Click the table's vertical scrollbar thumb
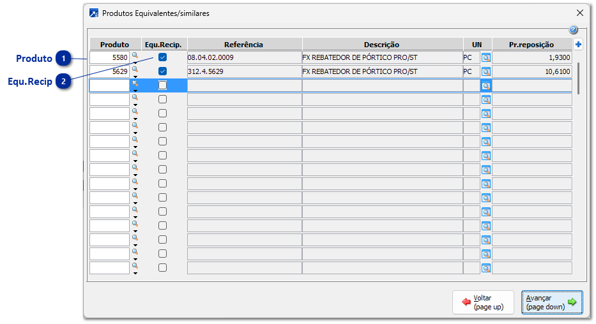Image resolution: width=596 pixels, height=324 pixels. tap(579, 78)
